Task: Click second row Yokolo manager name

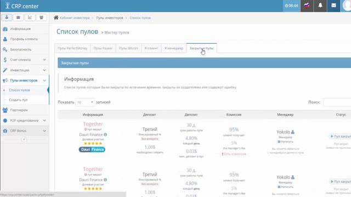Action: pyautogui.click(x=283, y=177)
